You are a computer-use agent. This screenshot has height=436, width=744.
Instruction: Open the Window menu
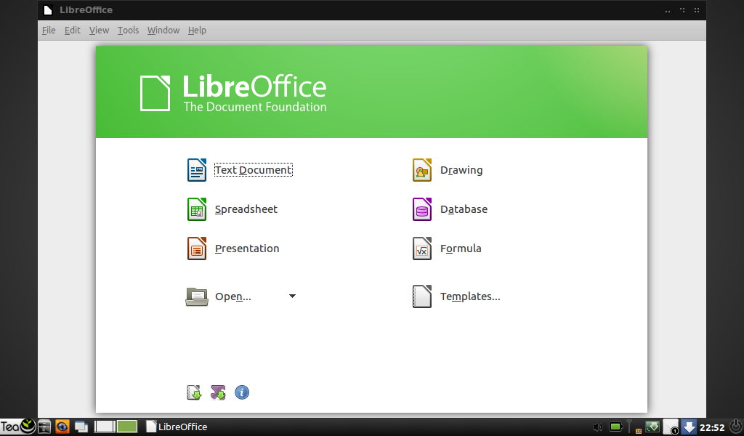[163, 31]
